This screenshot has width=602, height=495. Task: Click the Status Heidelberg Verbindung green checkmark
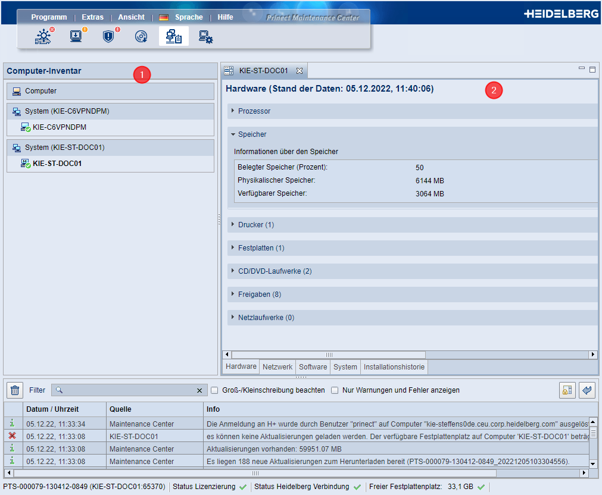(x=357, y=487)
